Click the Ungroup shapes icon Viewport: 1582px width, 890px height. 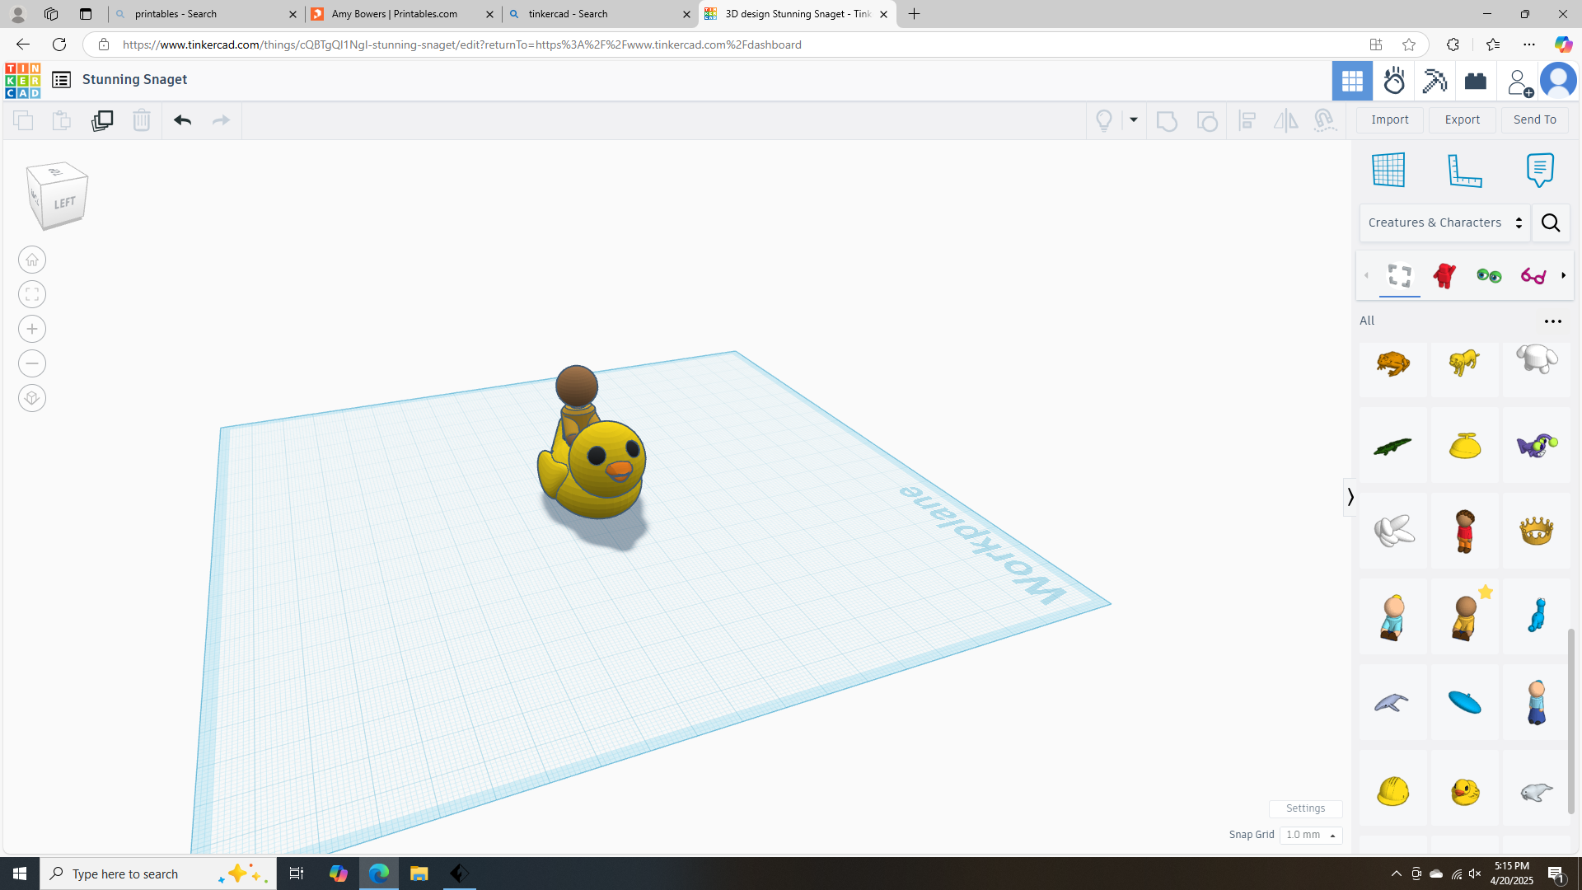pyautogui.click(x=1207, y=120)
